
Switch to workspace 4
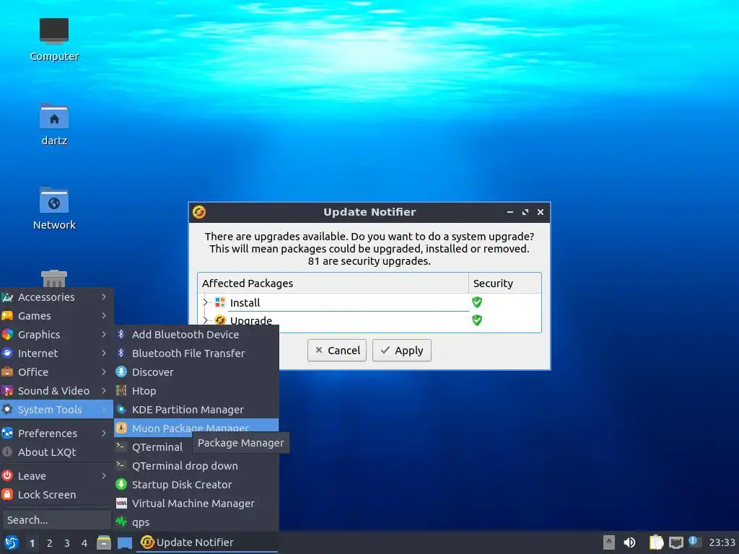[x=84, y=543]
